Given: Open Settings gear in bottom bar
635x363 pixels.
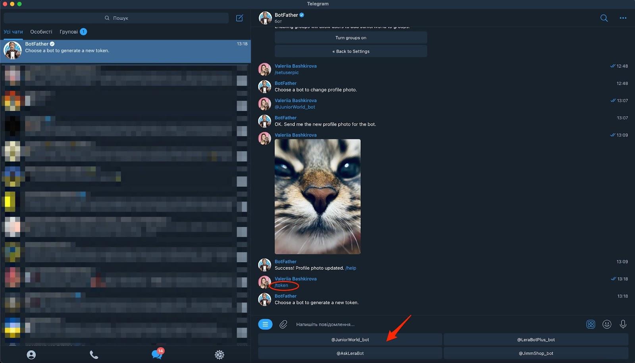Looking at the screenshot, I should click(219, 354).
